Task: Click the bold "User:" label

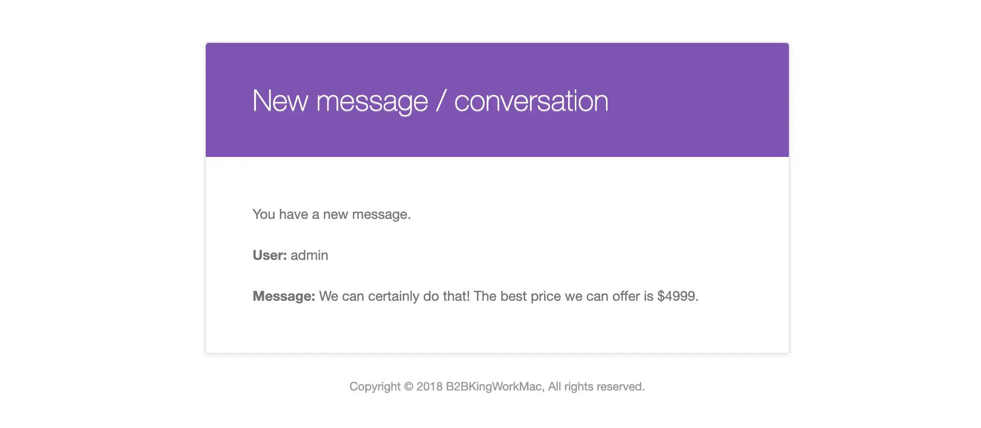Action: 270,255
